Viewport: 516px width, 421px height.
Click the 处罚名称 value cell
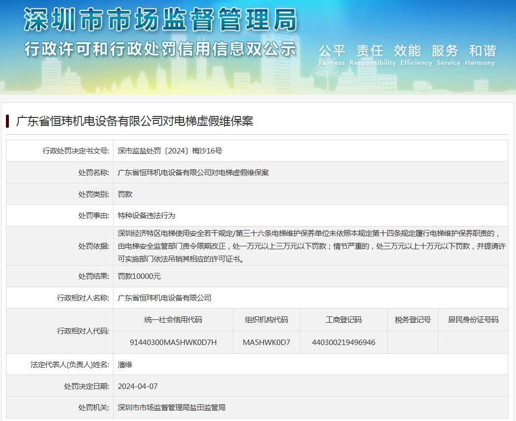[x=193, y=173]
